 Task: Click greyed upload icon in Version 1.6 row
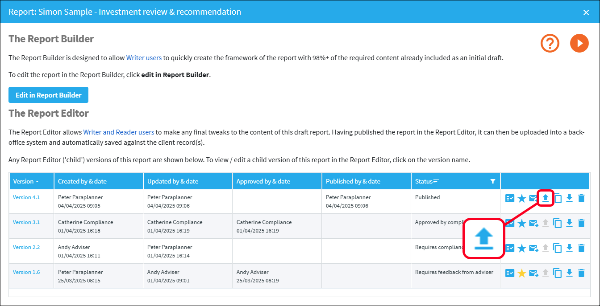[x=545, y=273]
